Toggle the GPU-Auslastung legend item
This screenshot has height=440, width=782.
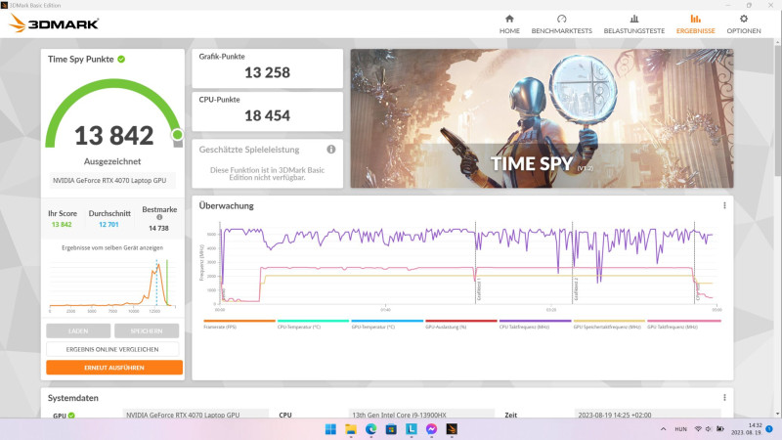(460, 325)
